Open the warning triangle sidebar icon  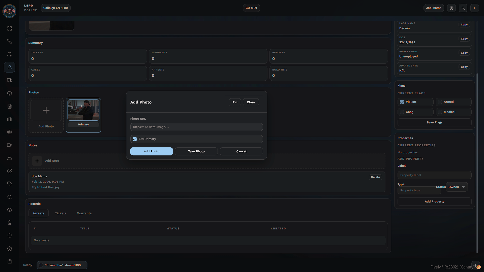click(x=10, y=158)
